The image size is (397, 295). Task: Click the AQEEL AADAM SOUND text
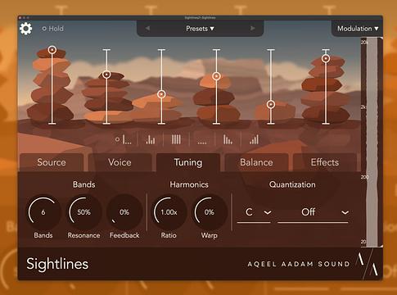coord(299,264)
